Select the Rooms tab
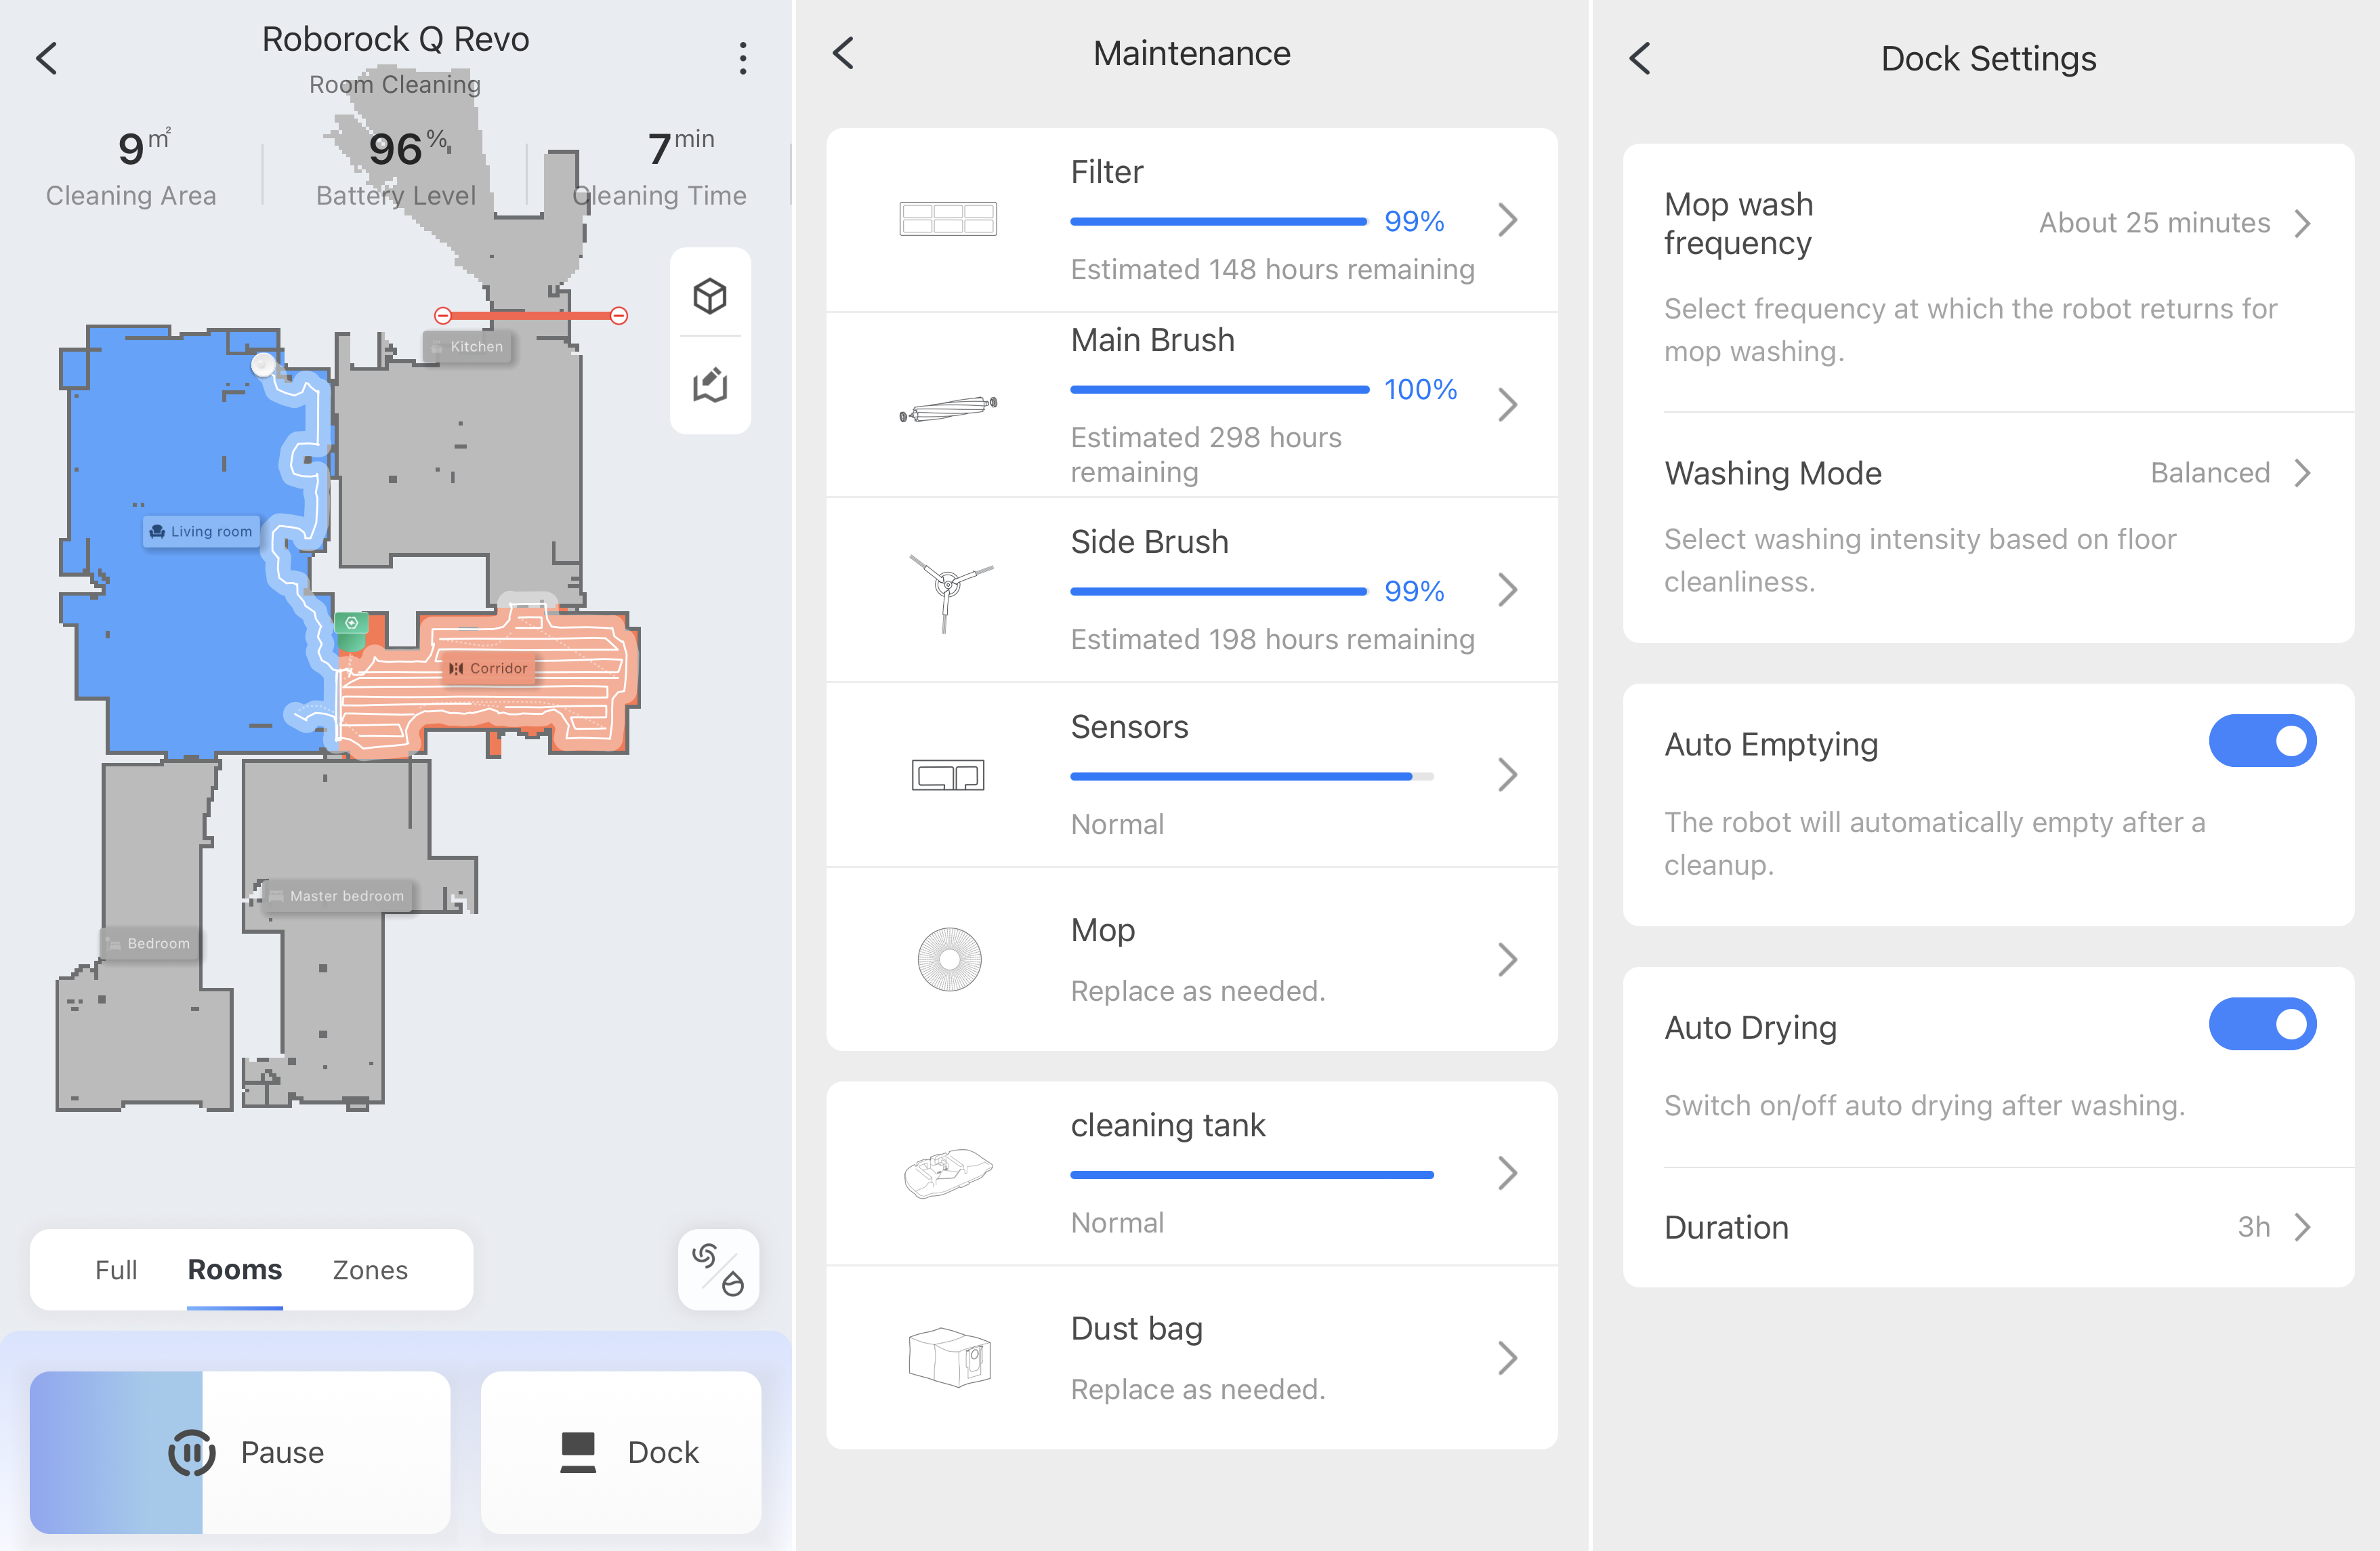 pos(235,1270)
